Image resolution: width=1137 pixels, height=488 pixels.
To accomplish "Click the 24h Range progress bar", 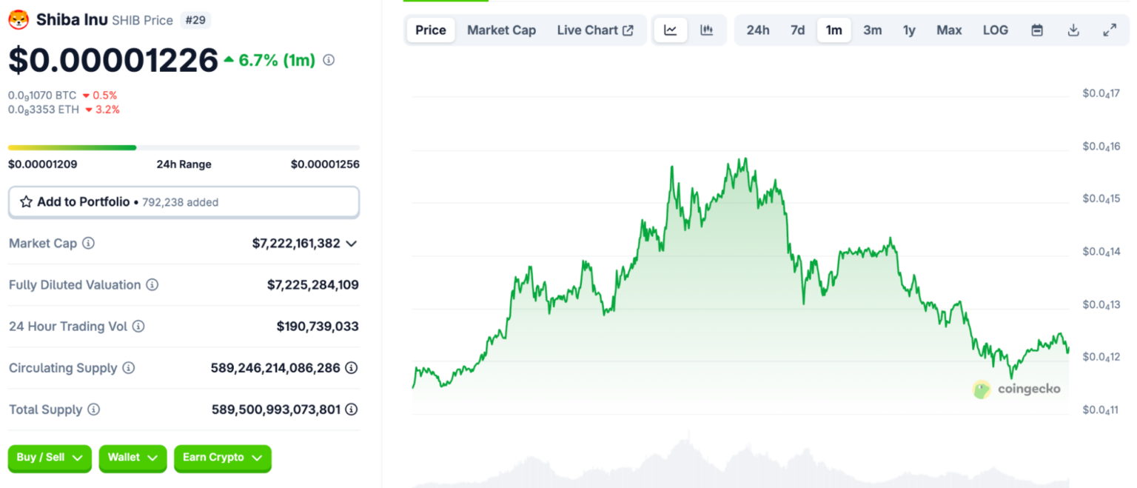I will [x=184, y=147].
